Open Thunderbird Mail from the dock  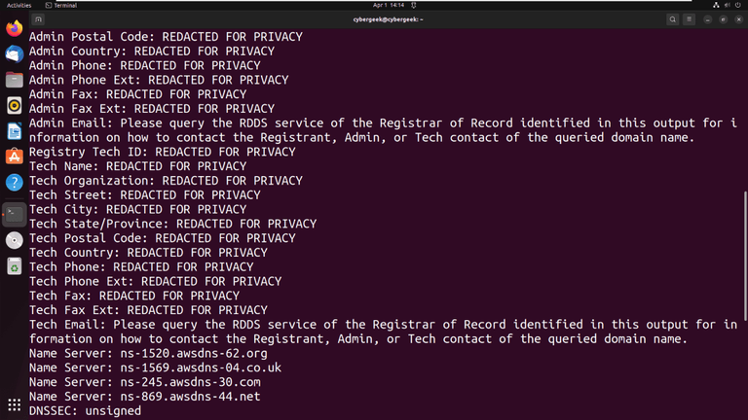click(14, 54)
